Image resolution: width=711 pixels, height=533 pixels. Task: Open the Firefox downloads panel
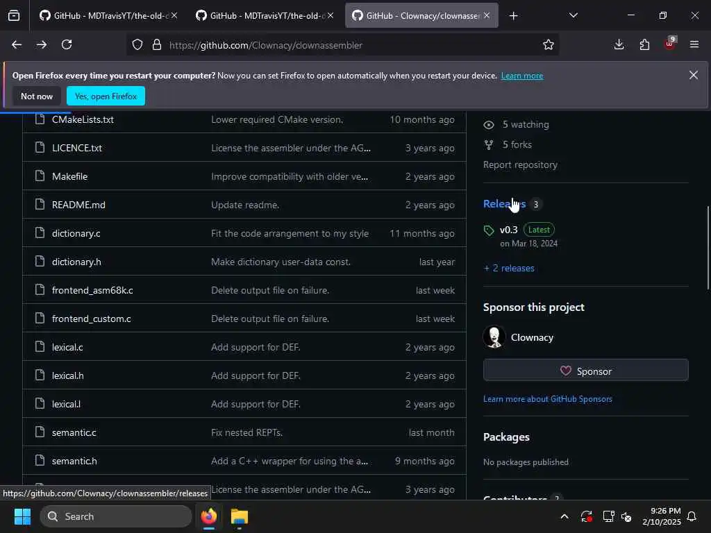coord(619,45)
